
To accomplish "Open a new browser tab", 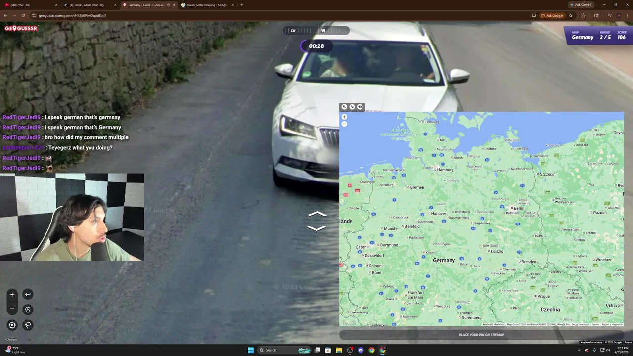I will click(242, 5).
